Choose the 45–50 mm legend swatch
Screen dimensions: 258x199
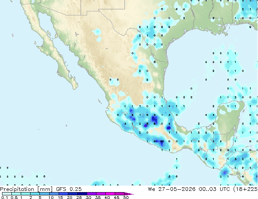(120, 194)
